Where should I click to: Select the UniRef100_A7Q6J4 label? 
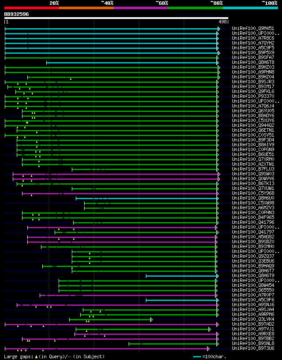point(253,106)
